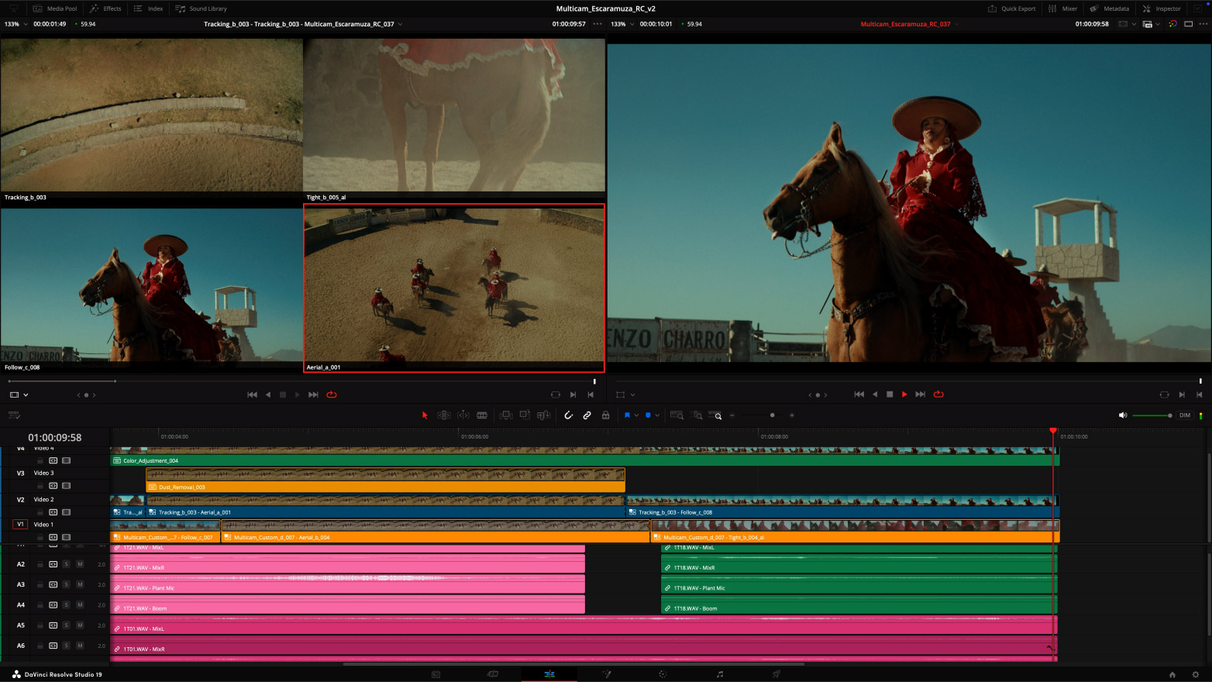Select the arrow Selection Mode tool
Viewport: 1212px width, 682px height.
click(425, 415)
